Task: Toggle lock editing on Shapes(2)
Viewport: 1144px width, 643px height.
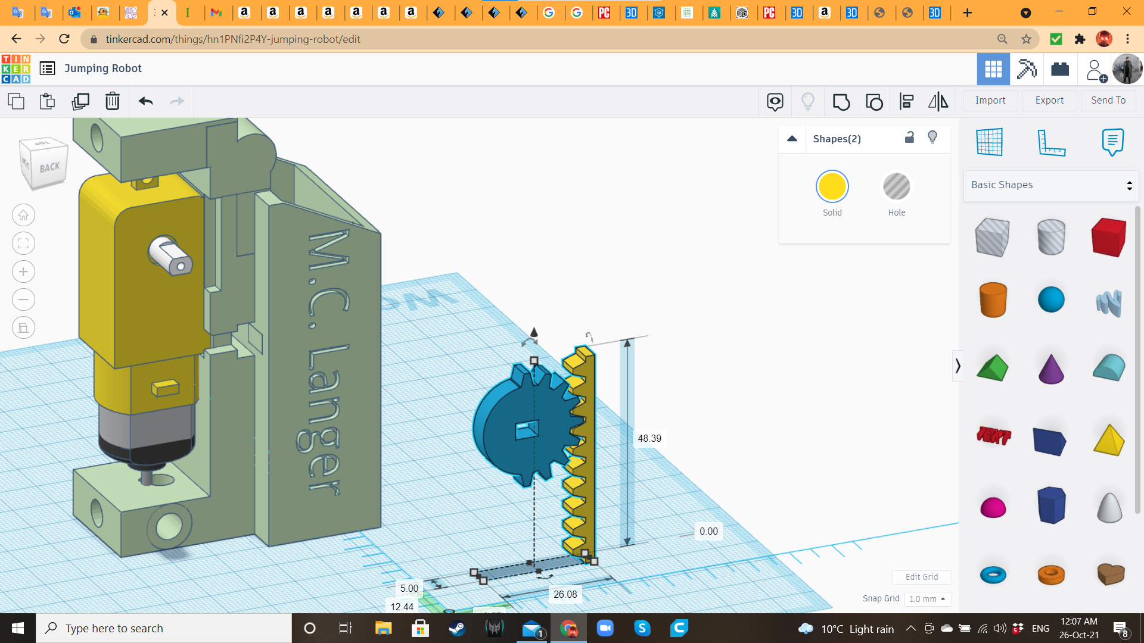Action: pyautogui.click(x=909, y=138)
